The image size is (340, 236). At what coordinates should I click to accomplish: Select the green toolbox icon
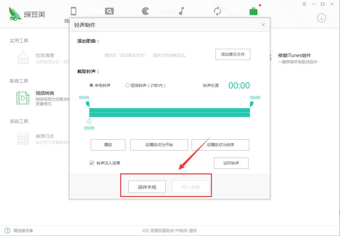[x=253, y=11]
